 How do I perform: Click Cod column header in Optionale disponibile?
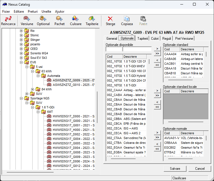click(x=114, y=57)
